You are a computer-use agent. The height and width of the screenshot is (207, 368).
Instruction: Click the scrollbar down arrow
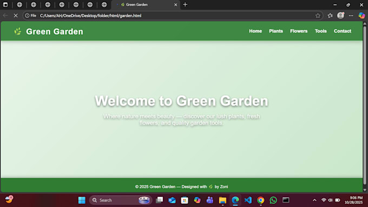coord(365,190)
